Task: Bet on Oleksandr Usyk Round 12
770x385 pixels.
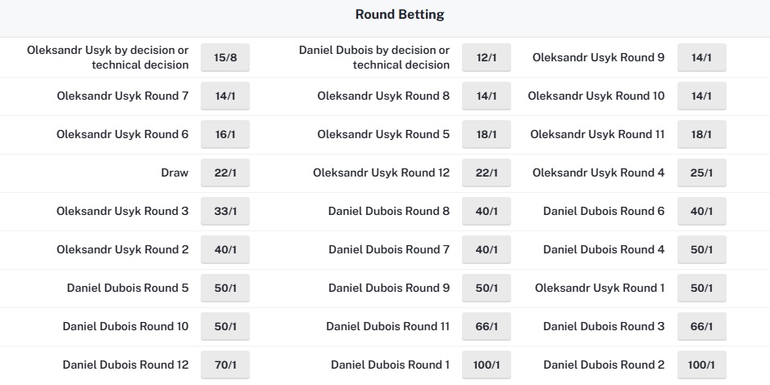Action: (486, 173)
